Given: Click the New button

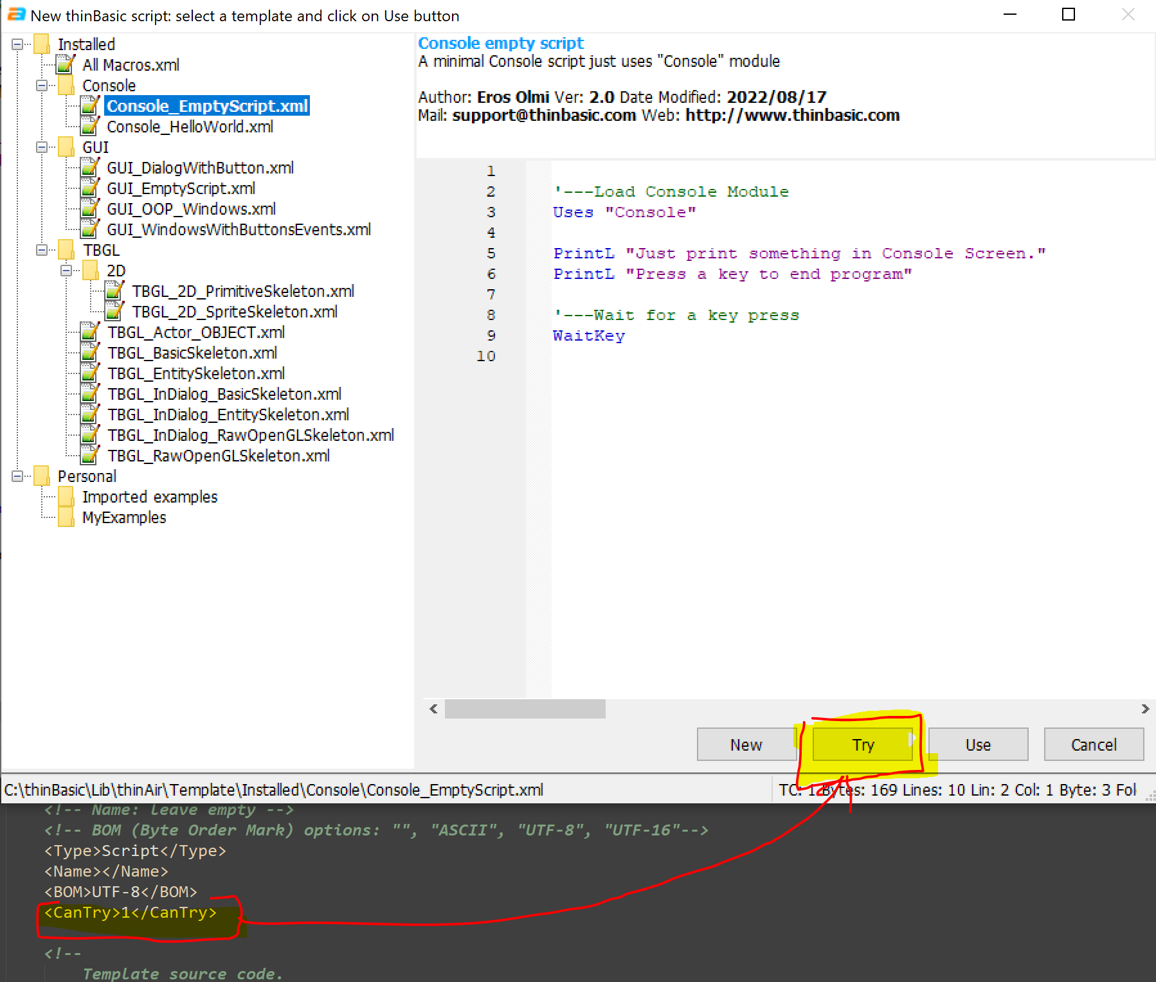Looking at the screenshot, I should (x=746, y=744).
